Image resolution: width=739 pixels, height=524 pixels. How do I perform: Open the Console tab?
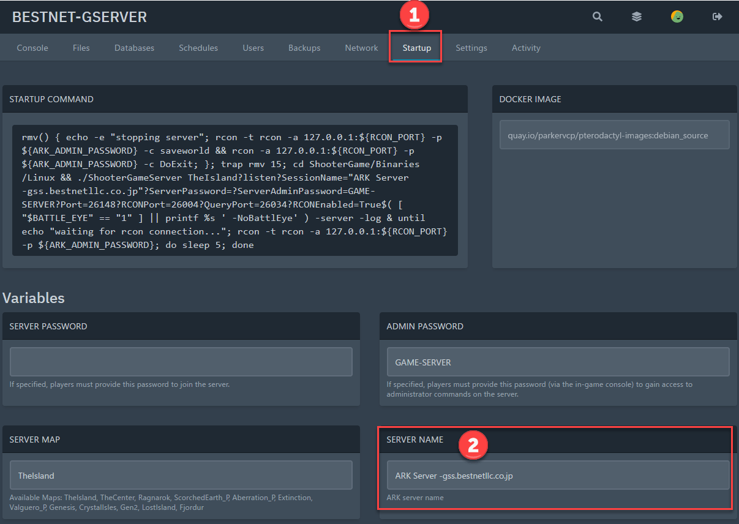(32, 48)
